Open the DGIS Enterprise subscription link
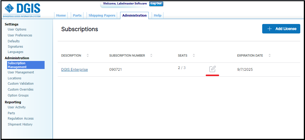The height and width of the screenshot is (140, 305). tap(74, 70)
